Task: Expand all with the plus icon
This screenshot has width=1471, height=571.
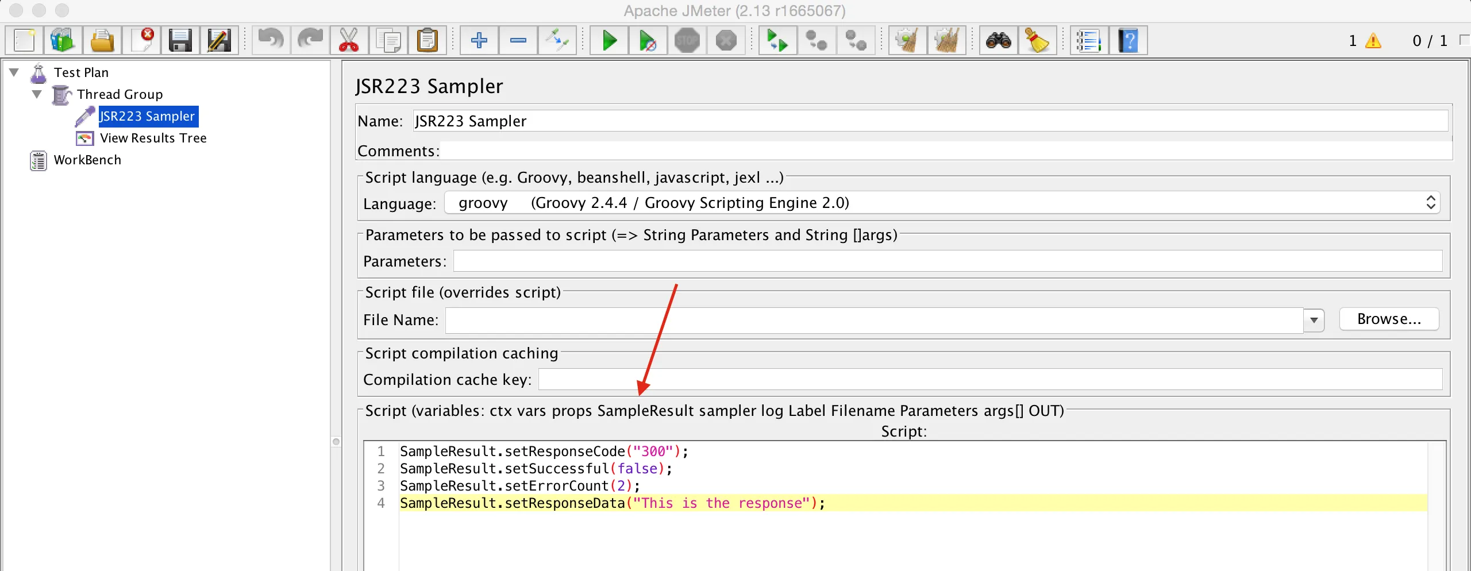Action: pyautogui.click(x=479, y=41)
